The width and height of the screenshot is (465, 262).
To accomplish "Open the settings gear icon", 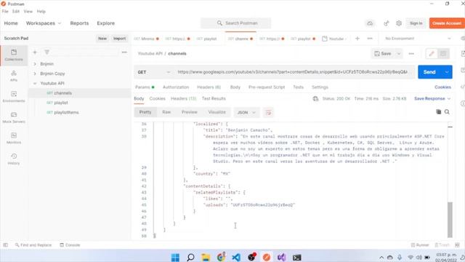I will (x=399, y=23).
